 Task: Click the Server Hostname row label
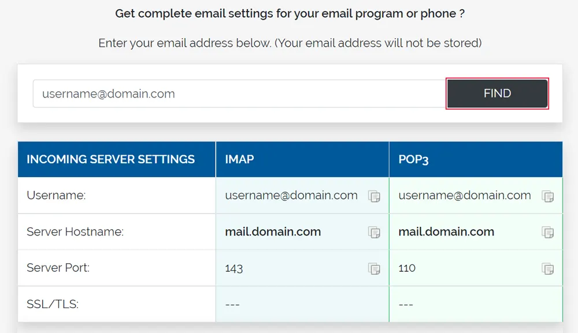(75, 232)
